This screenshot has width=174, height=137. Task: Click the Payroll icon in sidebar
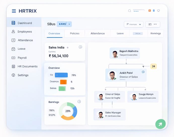(x=13, y=58)
